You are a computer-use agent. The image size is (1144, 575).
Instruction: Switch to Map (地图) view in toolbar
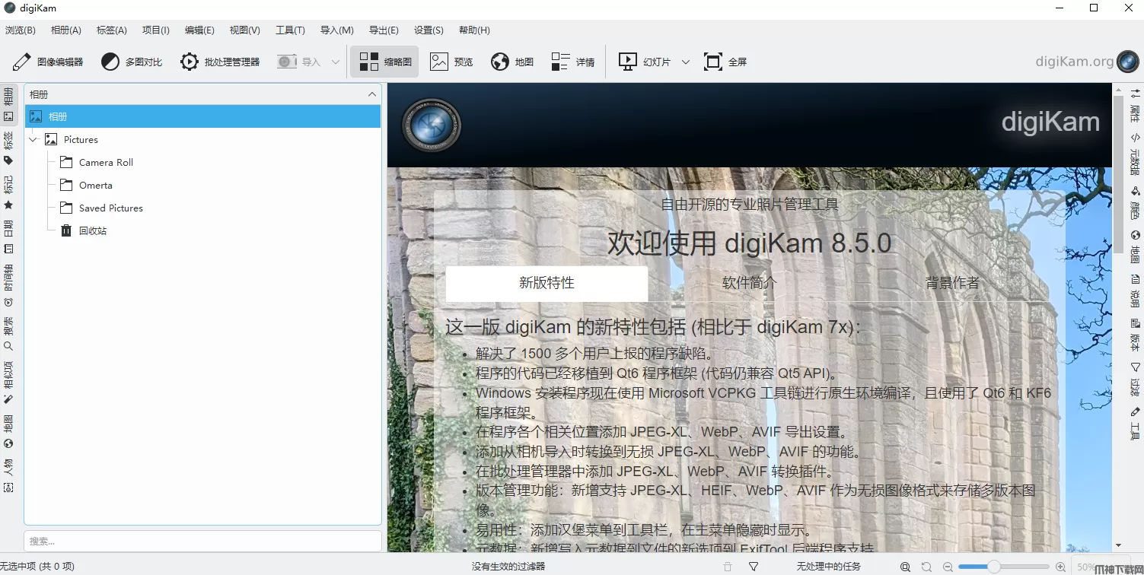[x=511, y=62]
